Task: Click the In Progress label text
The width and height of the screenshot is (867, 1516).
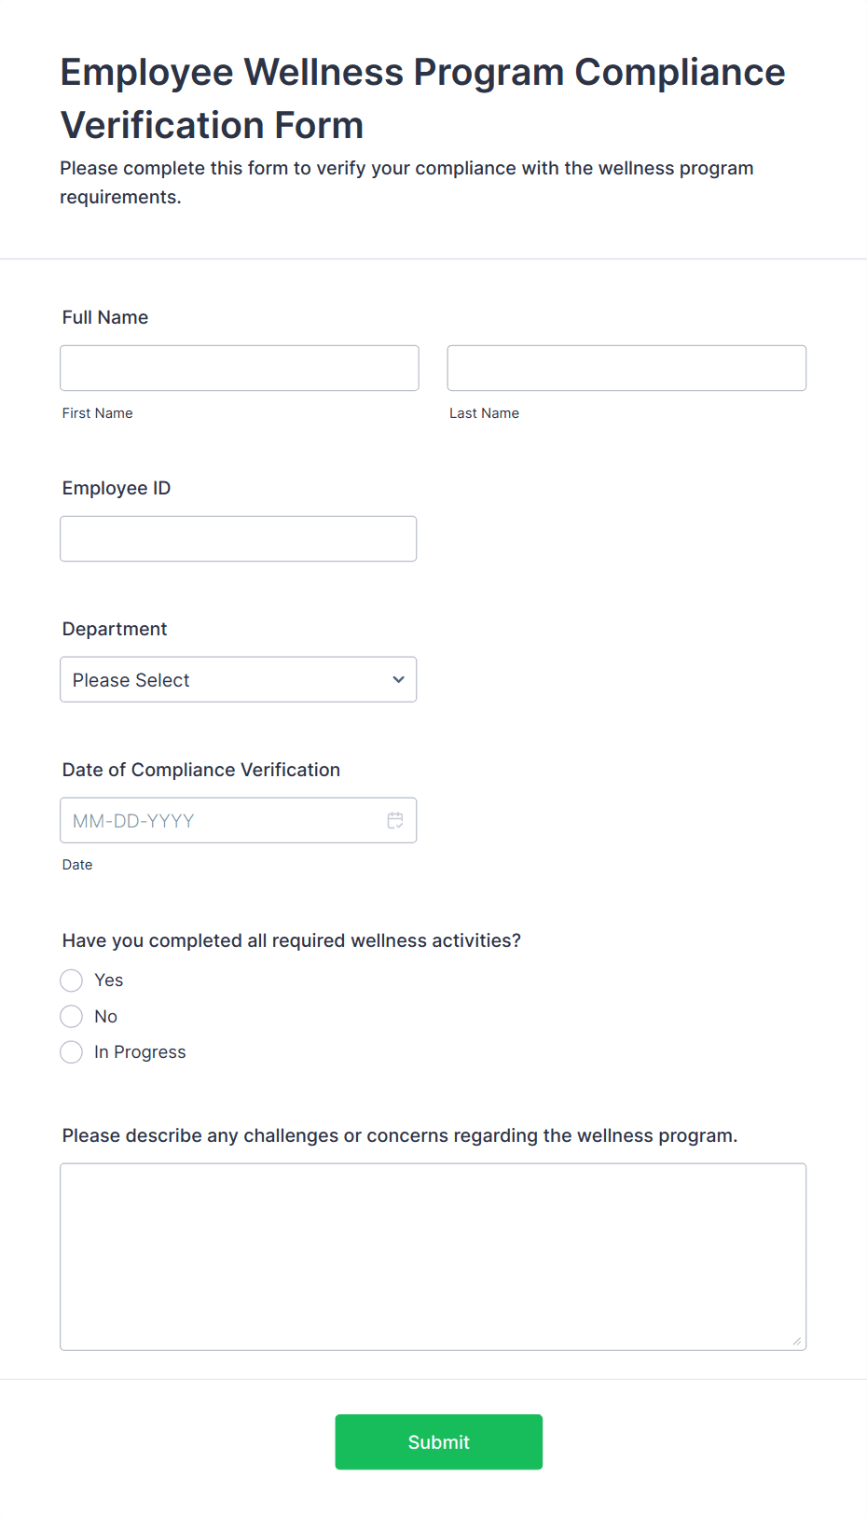Action: tap(140, 1052)
